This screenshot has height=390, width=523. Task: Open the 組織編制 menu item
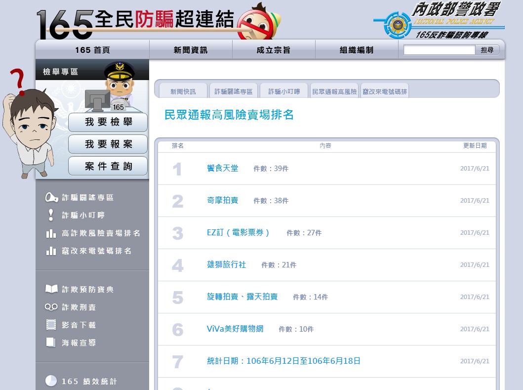357,50
